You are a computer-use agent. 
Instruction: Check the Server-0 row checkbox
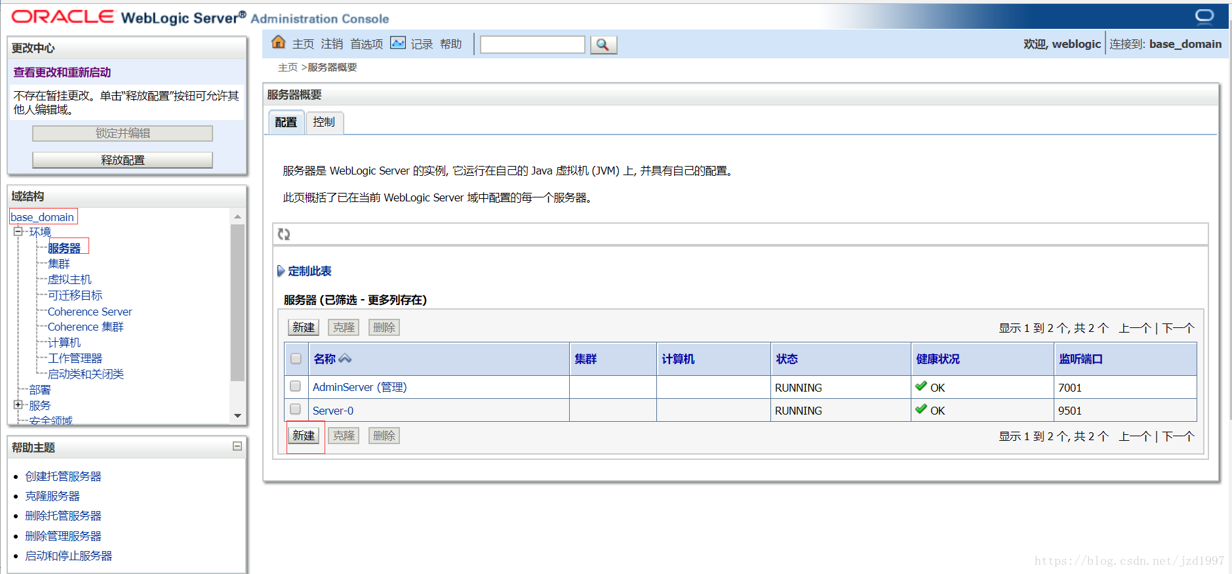pyautogui.click(x=296, y=409)
